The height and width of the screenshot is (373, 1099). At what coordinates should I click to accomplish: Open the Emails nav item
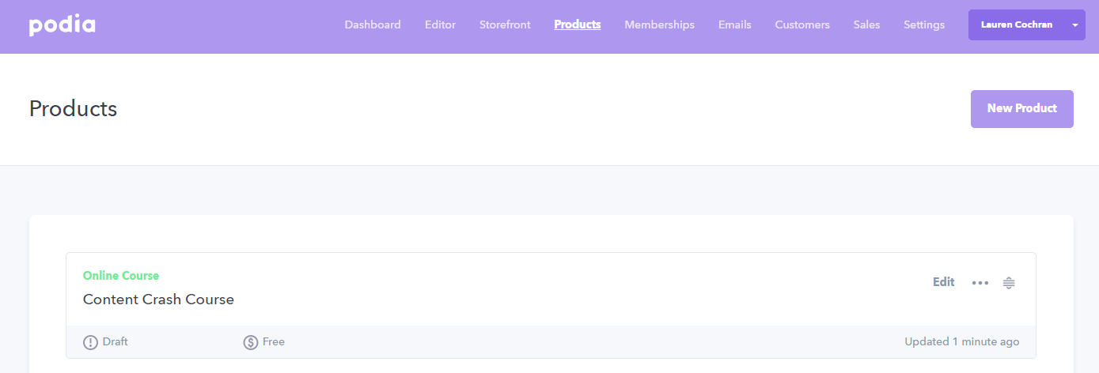pyautogui.click(x=735, y=24)
